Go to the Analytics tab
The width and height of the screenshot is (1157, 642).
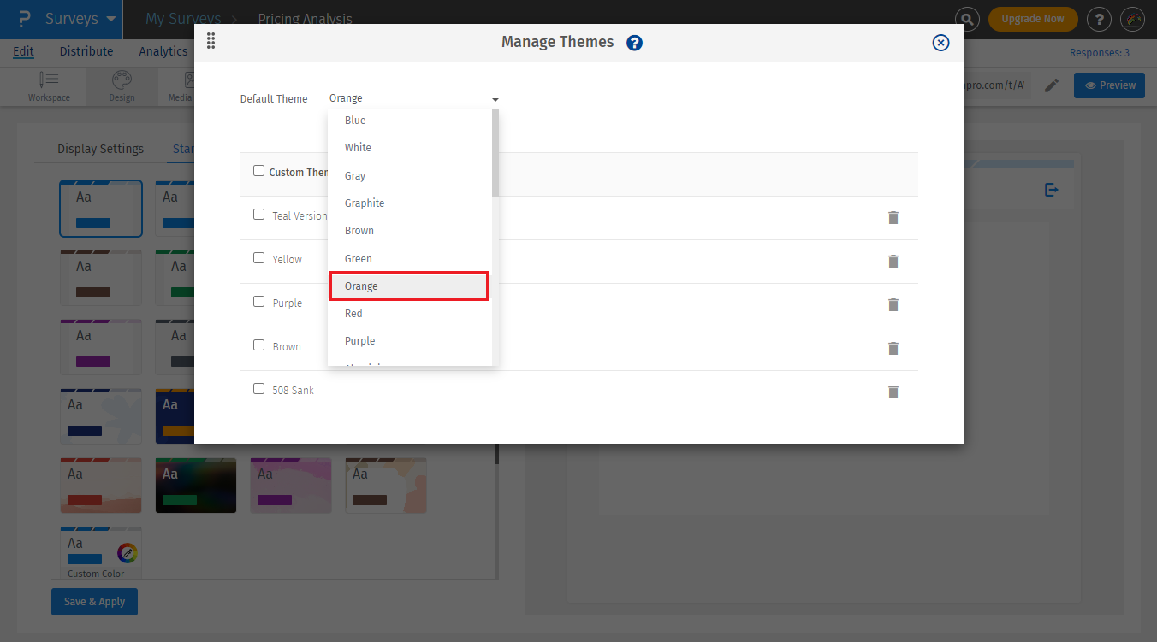[163, 51]
